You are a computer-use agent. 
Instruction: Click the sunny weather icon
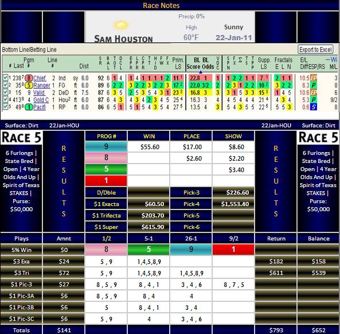[x=121, y=25]
